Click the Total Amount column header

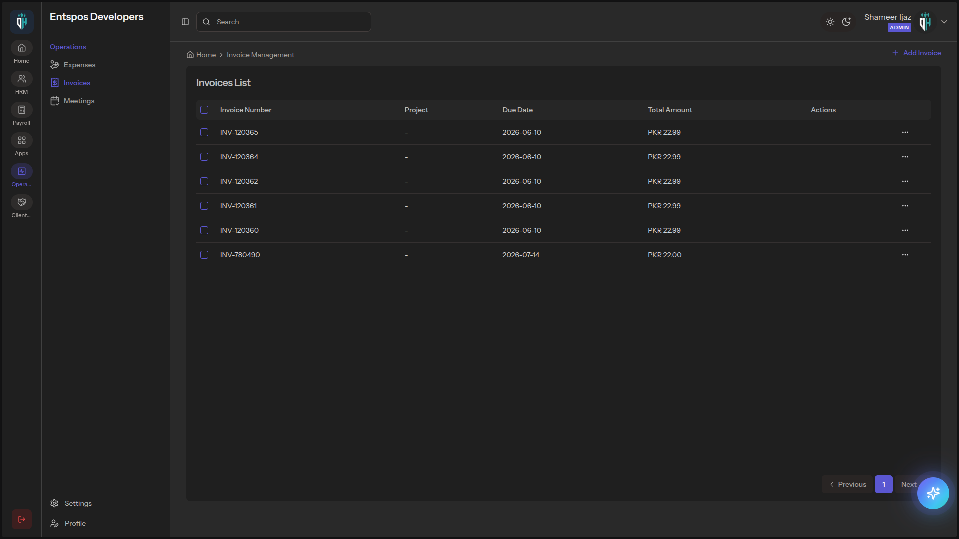[x=670, y=110]
